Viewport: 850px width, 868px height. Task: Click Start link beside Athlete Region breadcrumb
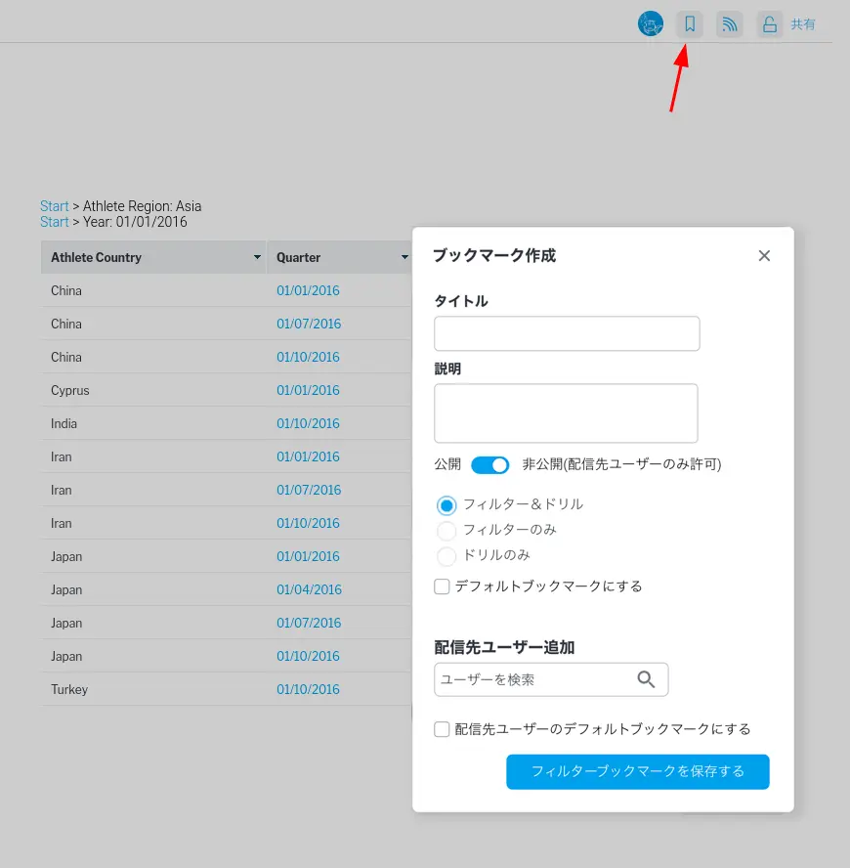click(55, 206)
